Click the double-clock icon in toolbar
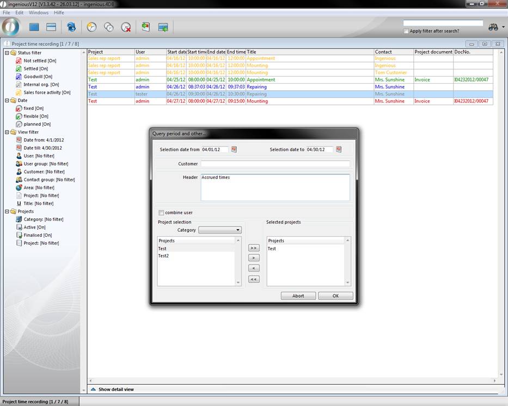Image resolution: width=508 pixels, height=406 pixels. [x=109, y=27]
